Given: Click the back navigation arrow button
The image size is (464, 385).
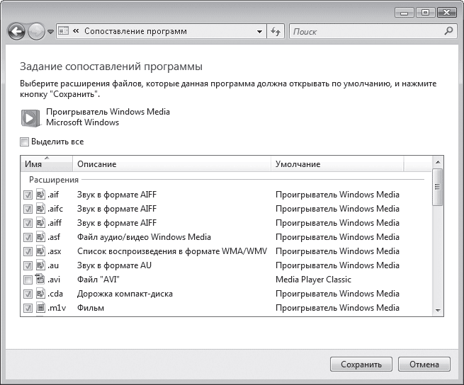Looking at the screenshot, I should 16,32.
